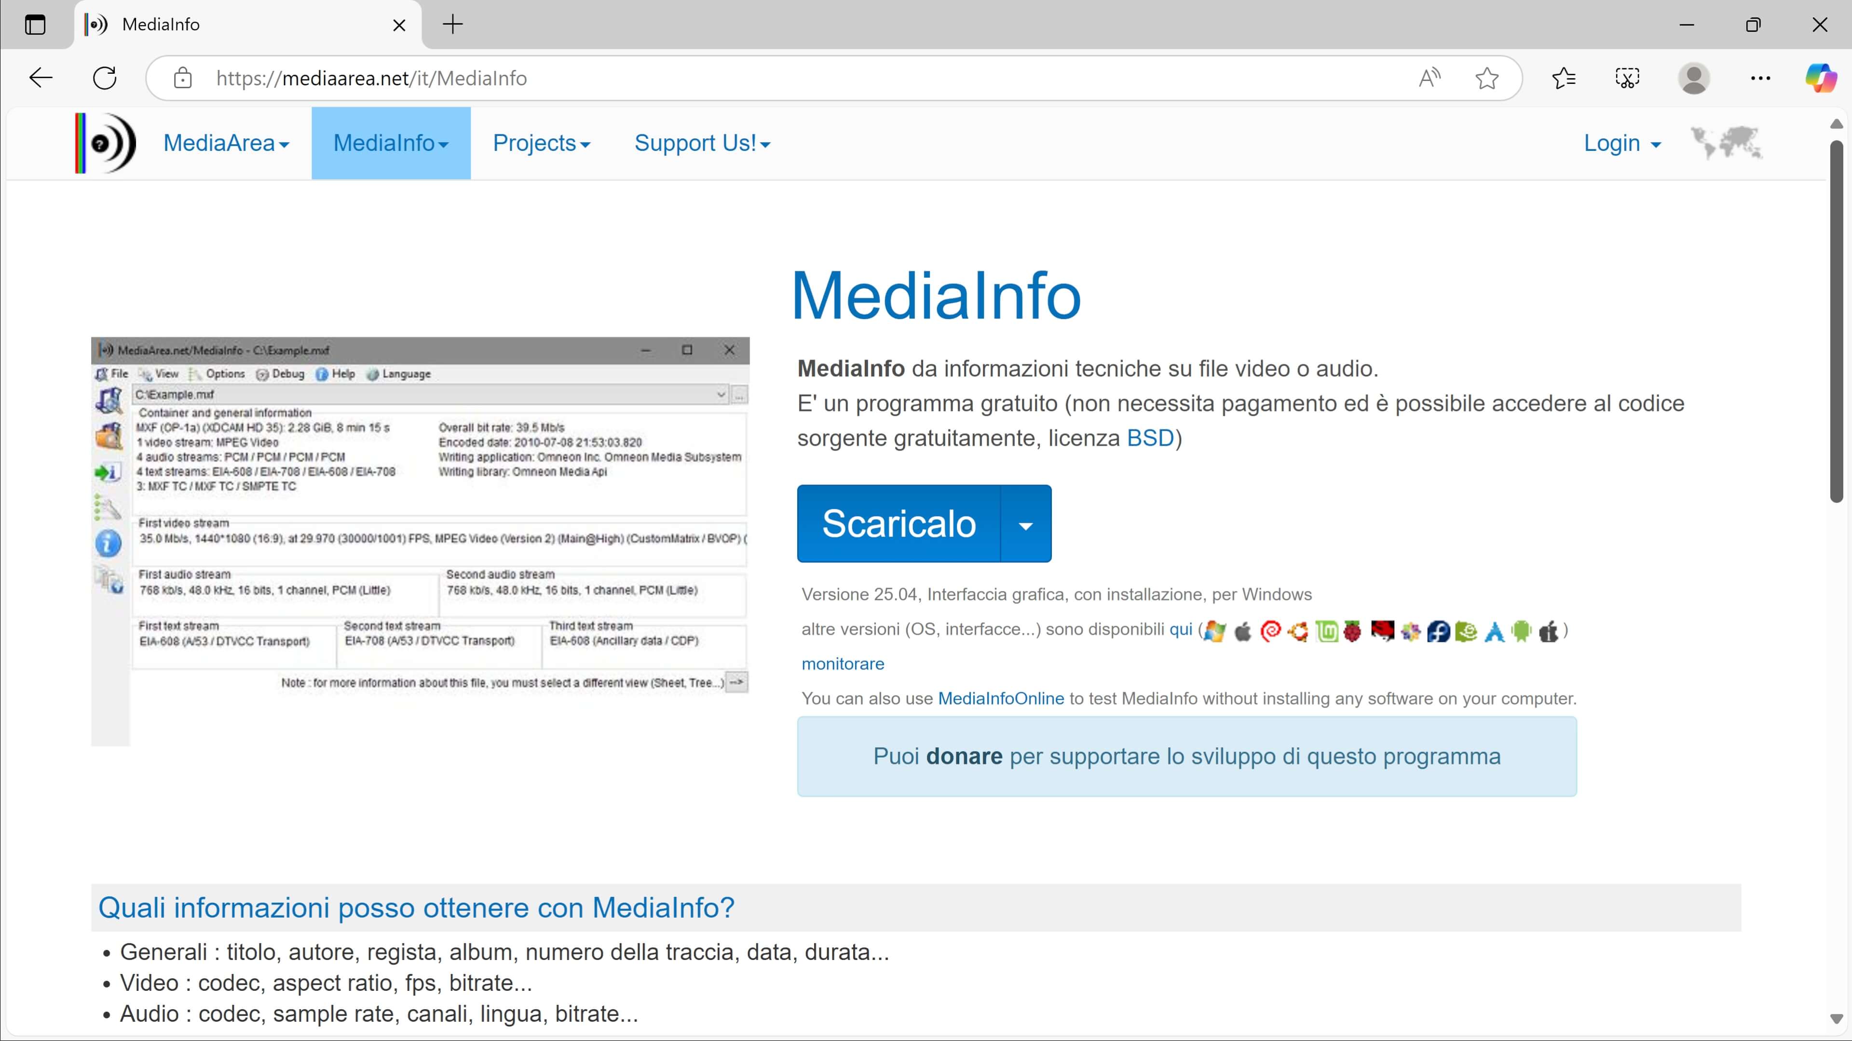Click the Raspberry Pi icon
The height and width of the screenshot is (1041, 1852).
click(x=1353, y=631)
